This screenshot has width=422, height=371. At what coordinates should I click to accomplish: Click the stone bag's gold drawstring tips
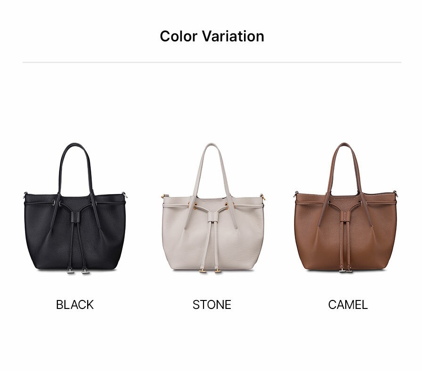click(x=211, y=271)
